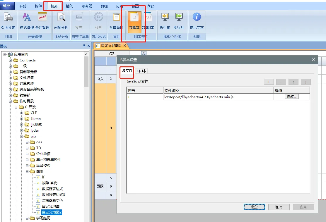The height and width of the screenshot is (222, 326).
Task: Click the 确定 button in dialog
Action: pyautogui.click(x=254, y=207)
